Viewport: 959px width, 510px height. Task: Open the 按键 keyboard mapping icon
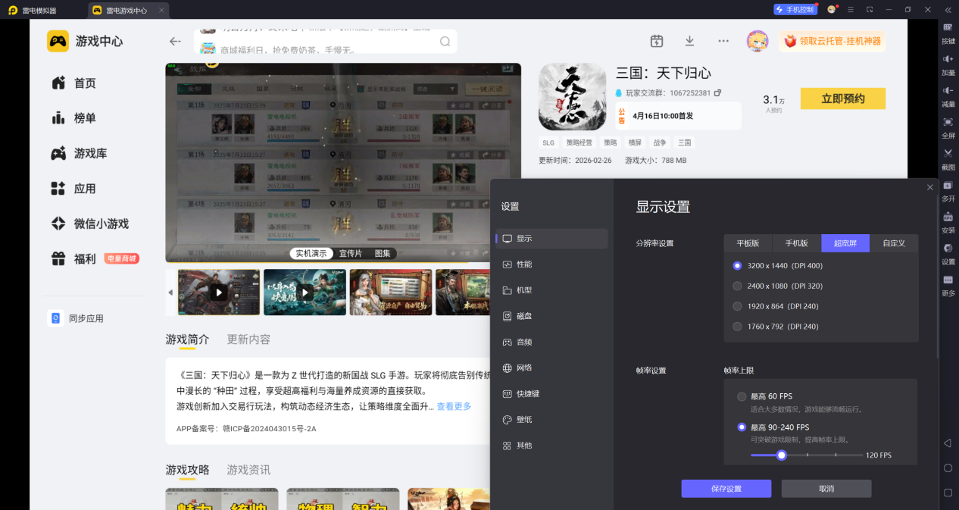(x=948, y=27)
